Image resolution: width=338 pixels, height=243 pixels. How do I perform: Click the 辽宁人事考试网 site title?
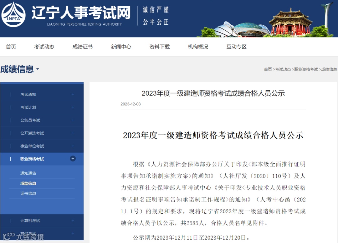tap(81, 13)
